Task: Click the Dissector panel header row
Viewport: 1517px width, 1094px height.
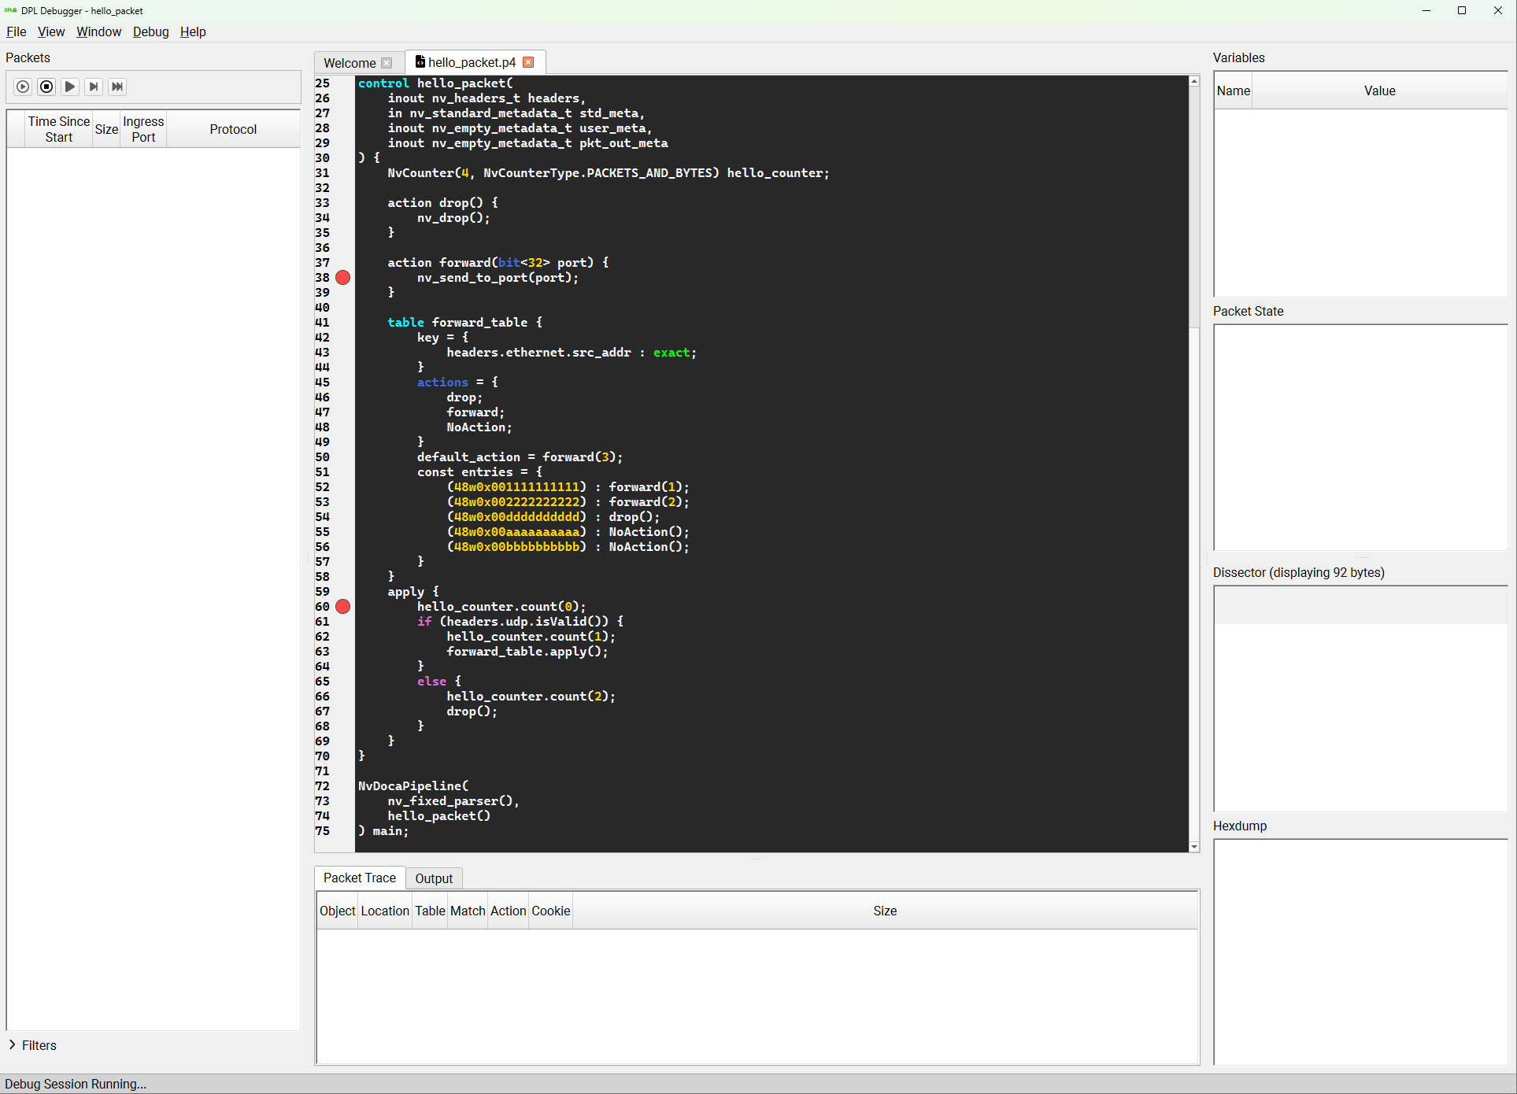Action: coord(1360,605)
